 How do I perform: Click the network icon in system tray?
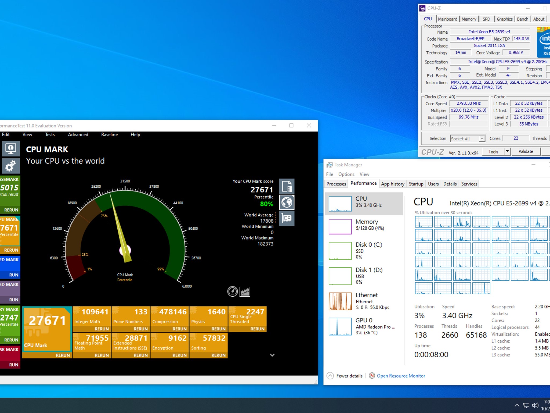pyautogui.click(x=526, y=405)
